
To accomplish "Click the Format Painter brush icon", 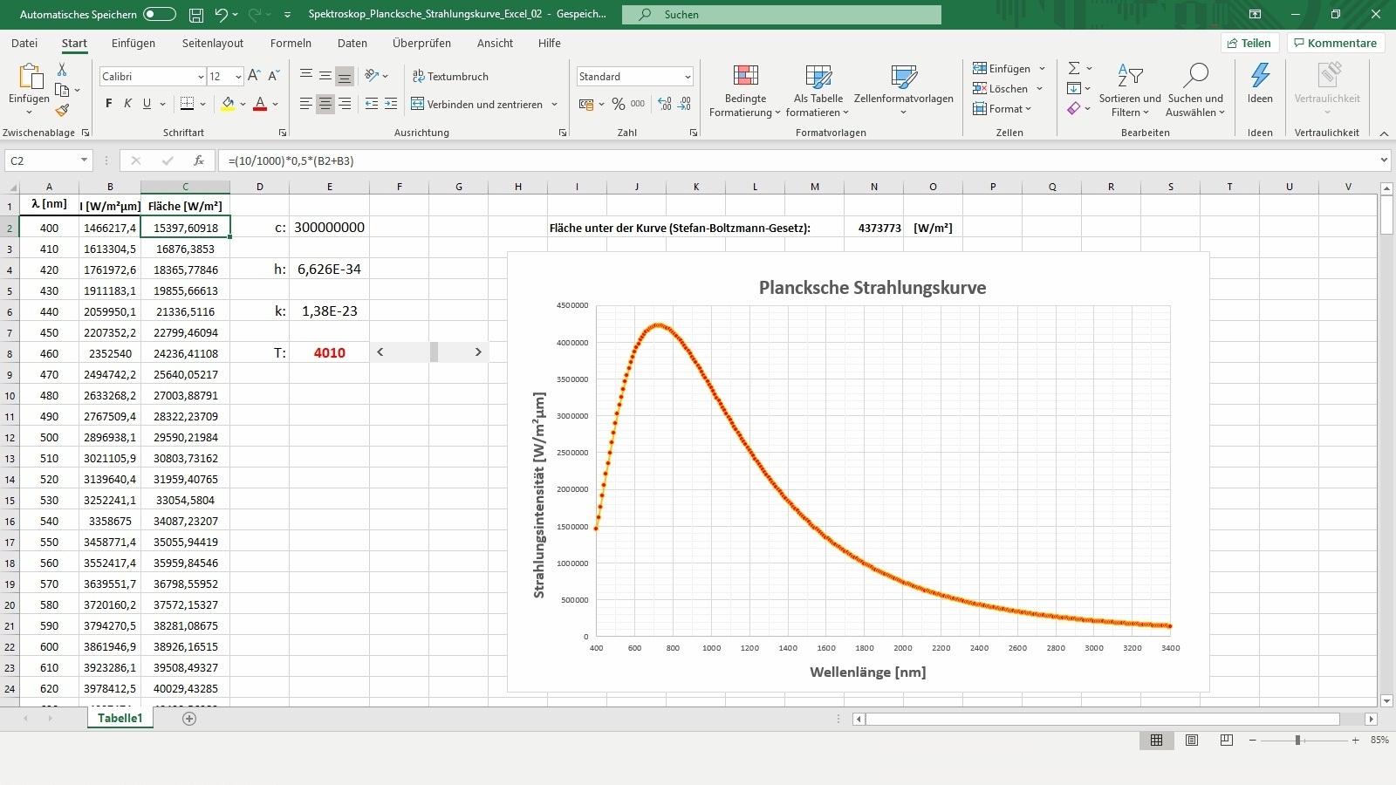I will 62,111.
